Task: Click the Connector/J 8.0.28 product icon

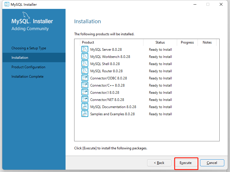Action: tap(85, 92)
